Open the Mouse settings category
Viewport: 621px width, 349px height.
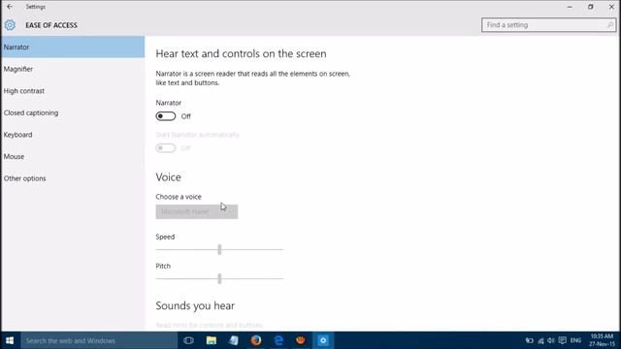click(x=73, y=156)
